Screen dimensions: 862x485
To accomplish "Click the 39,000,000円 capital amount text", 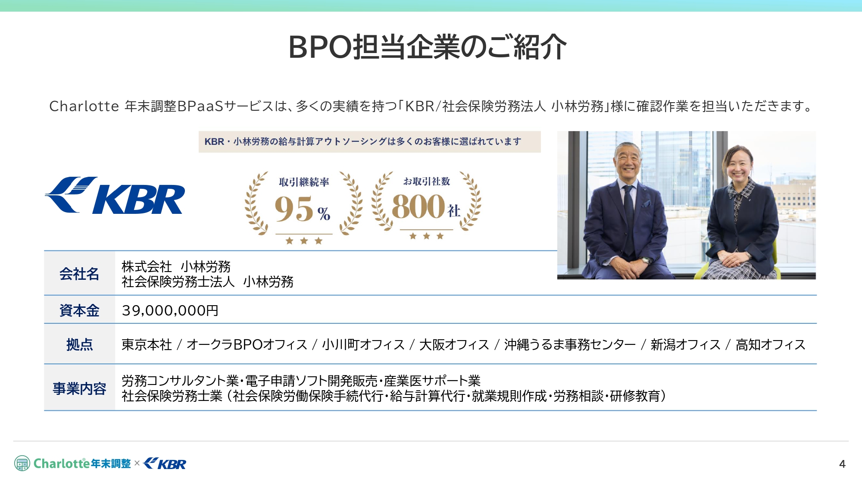I will coord(170,310).
